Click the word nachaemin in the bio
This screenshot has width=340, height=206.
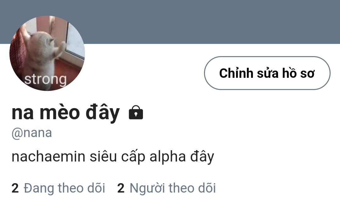point(48,156)
